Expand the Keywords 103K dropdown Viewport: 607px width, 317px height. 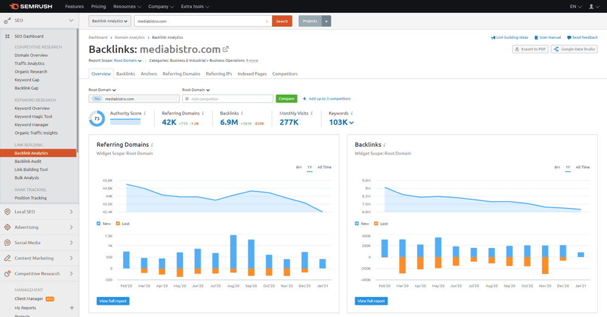tap(341, 122)
